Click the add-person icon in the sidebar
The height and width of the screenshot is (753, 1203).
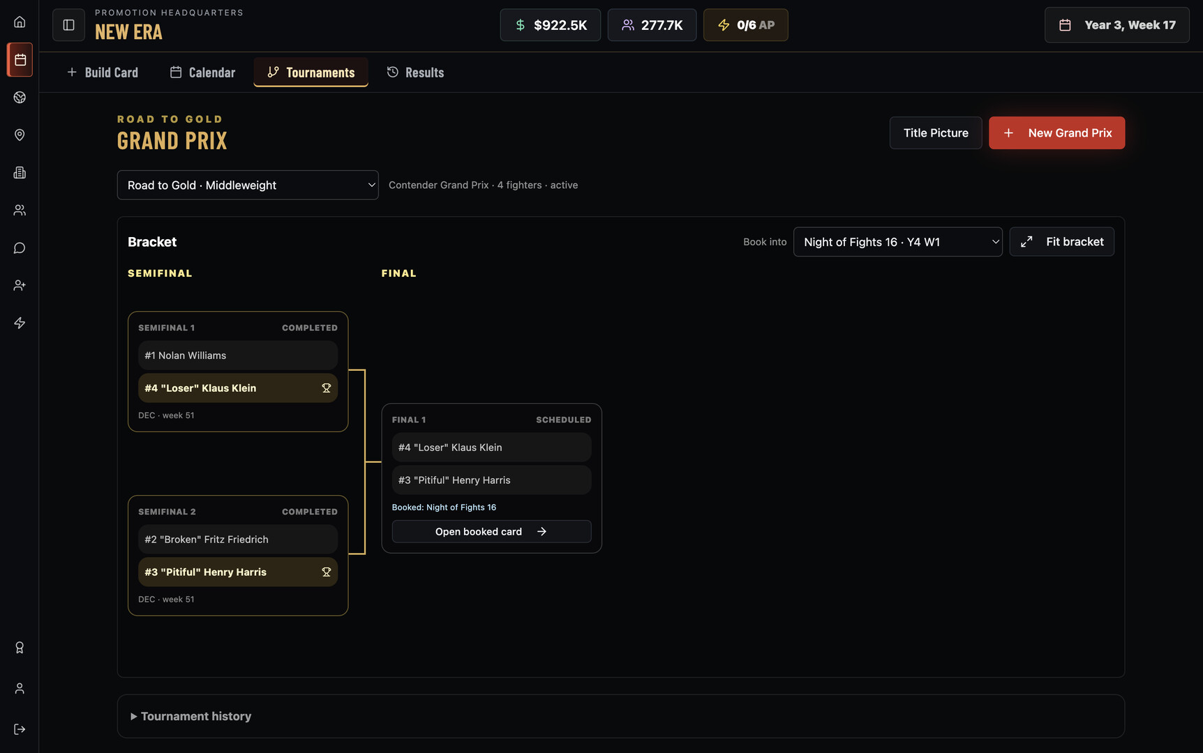20,286
